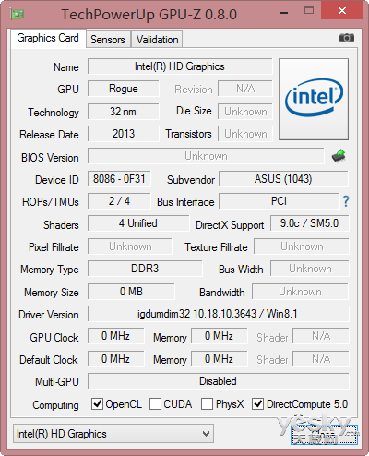
Task: Click the Driver Version field igdumdim32
Action: point(219,314)
